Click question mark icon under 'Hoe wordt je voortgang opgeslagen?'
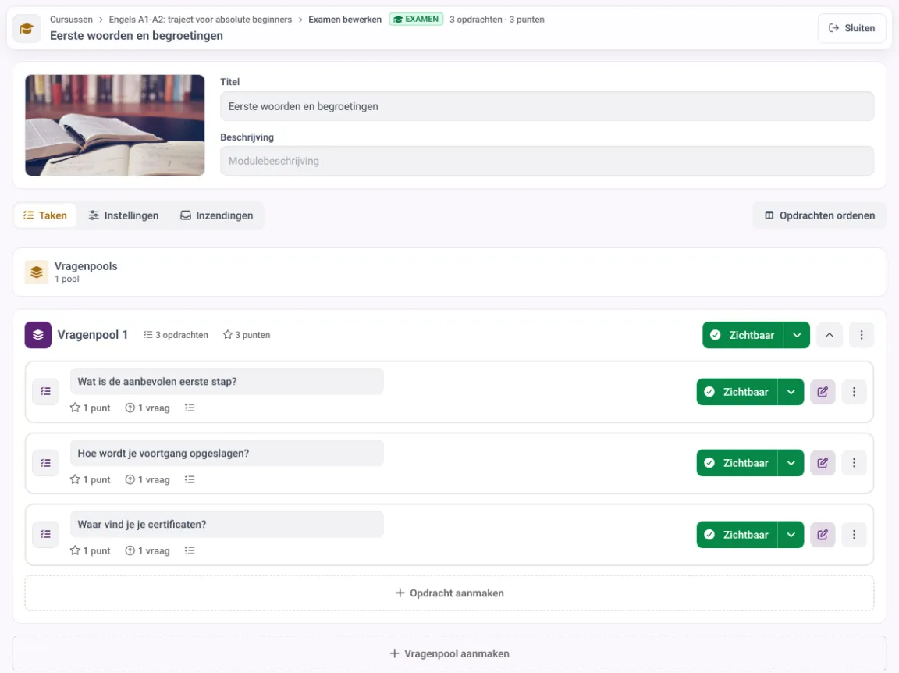The width and height of the screenshot is (899, 673). pyautogui.click(x=130, y=479)
